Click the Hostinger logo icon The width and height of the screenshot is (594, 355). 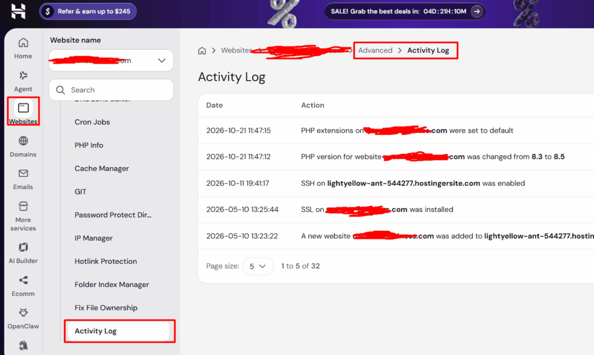tap(18, 11)
